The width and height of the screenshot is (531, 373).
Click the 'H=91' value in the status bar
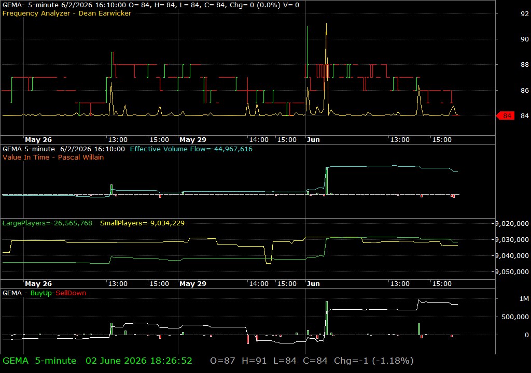point(254,361)
